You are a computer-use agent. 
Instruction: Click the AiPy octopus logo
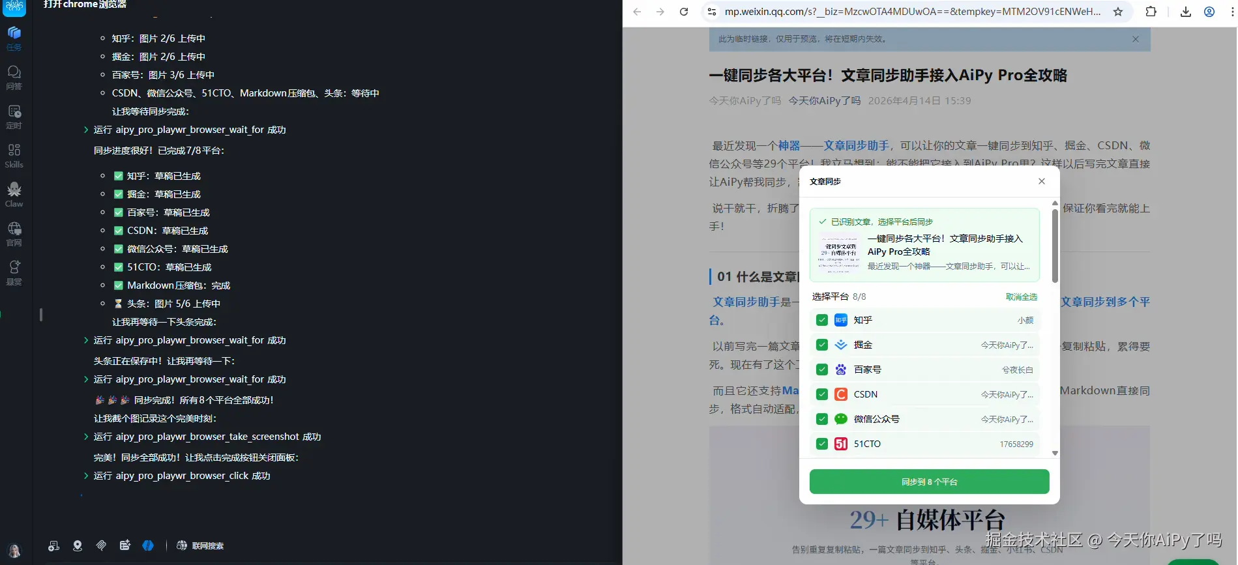pyautogui.click(x=14, y=7)
